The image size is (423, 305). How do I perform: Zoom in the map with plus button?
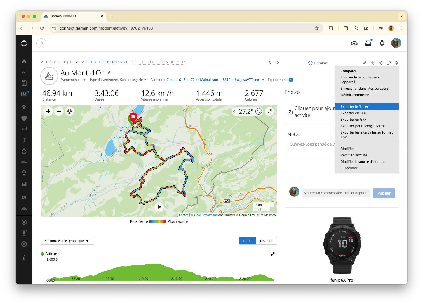(x=48, y=111)
